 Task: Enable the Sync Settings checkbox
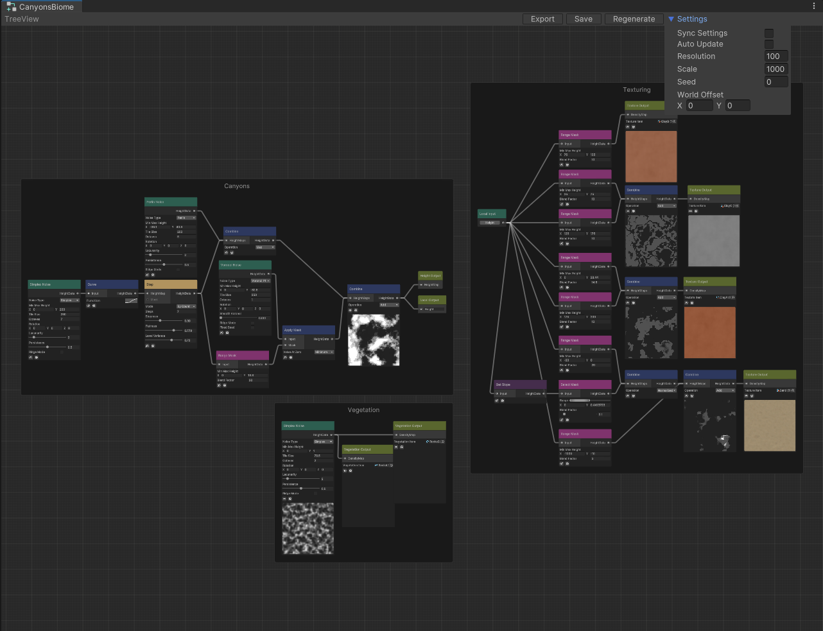[769, 33]
